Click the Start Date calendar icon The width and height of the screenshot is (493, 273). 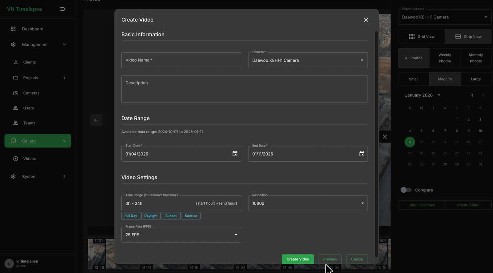(235, 154)
